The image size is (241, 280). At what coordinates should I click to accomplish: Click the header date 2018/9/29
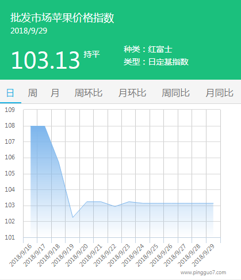[x=29, y=31]
